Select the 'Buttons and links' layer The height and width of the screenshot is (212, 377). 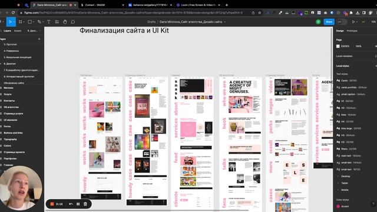(13, 132)
